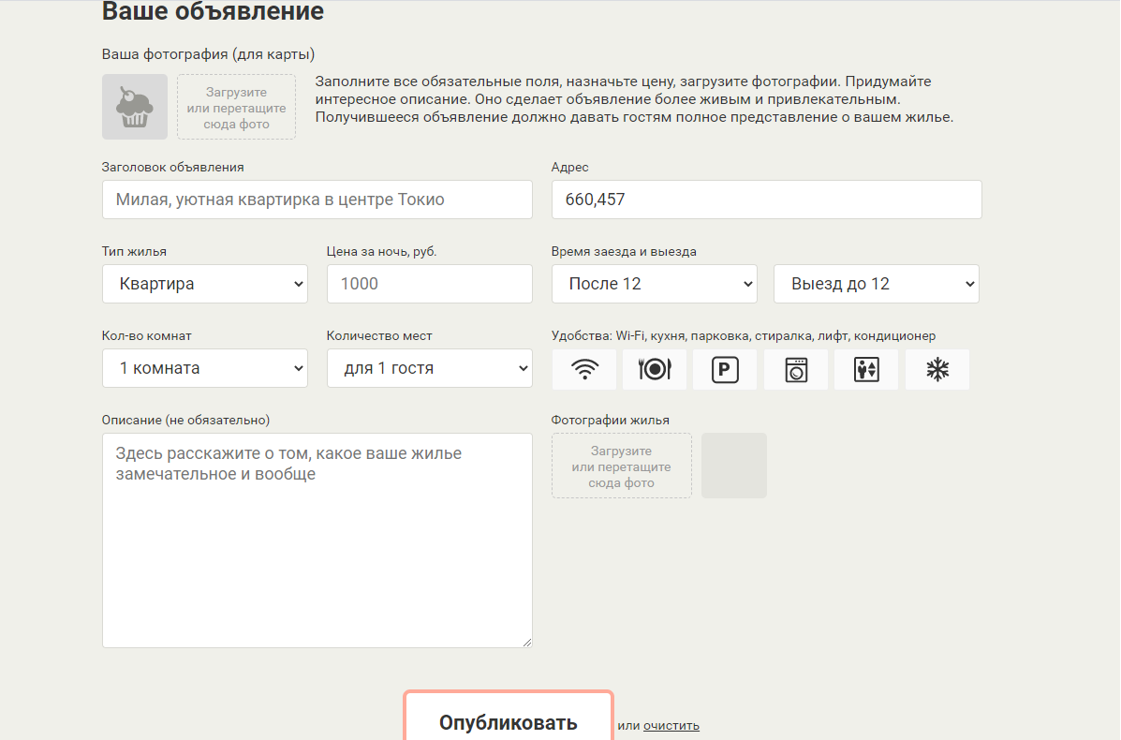Click the Адрес label
The width and height of the screenshot is (1121, 740).
tap(569, 168)
